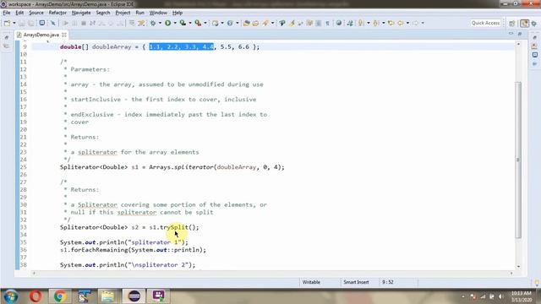
Task: Click the Save toolbar icon
Action: [x=22, y=23]
